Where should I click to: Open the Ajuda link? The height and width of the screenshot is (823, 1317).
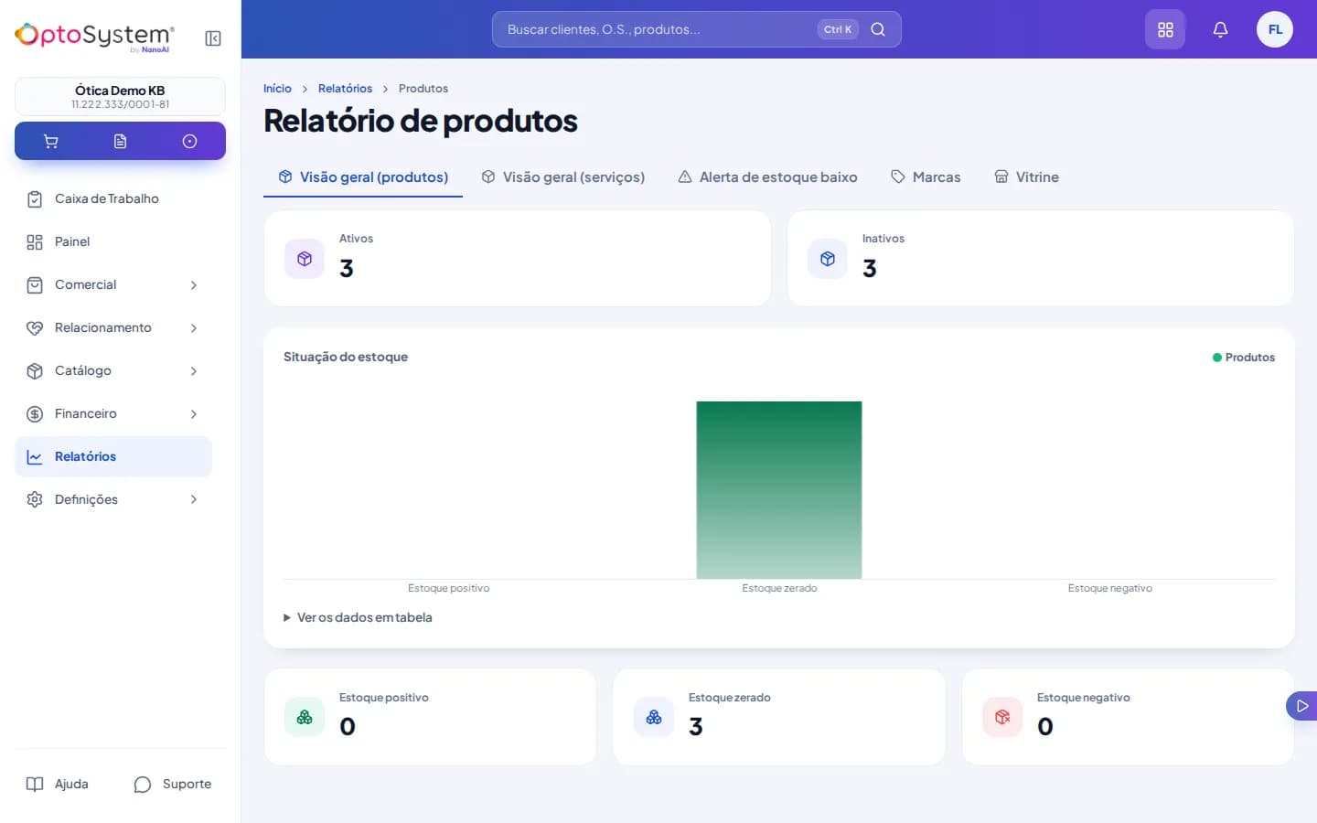58,784
